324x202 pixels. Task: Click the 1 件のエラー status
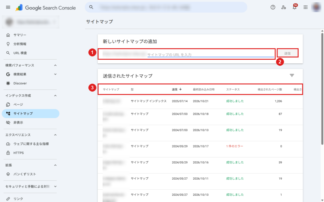[234, 146]
